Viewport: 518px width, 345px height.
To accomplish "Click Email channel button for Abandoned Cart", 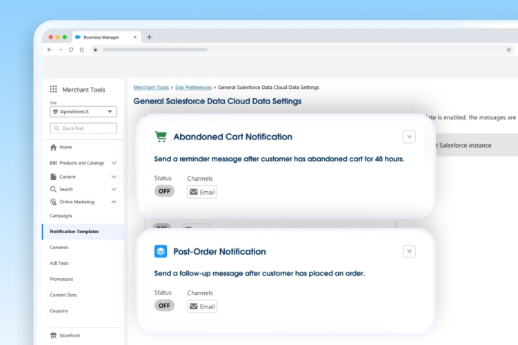I will (x=202, y=192).
